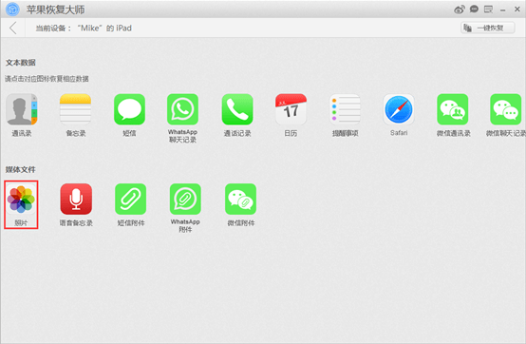Open the Contacts (通讯录) recovery icon
Screen dimensions: 526x344
click(22, 109)
